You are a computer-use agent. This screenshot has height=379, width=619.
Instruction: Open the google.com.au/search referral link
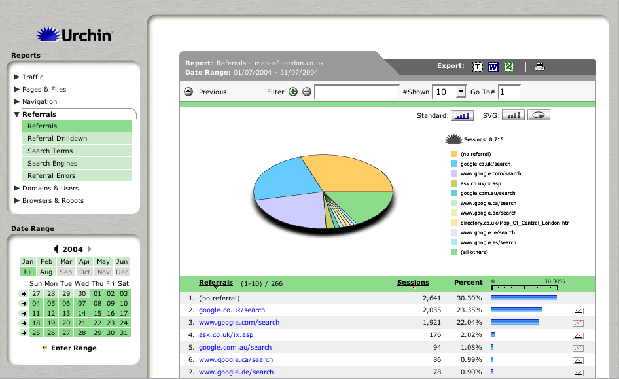pyautogui.click(x=235, y=347)
